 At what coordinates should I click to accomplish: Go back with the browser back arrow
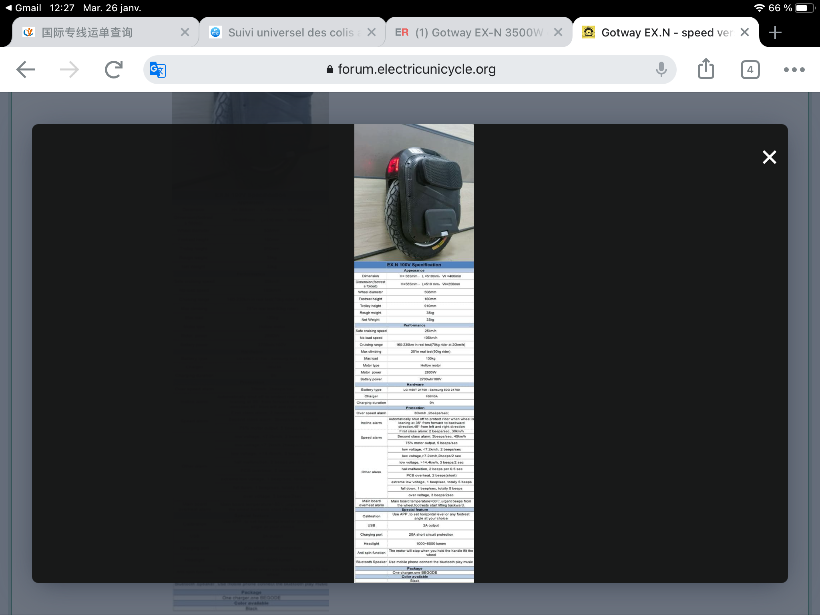pyautogui.click(x=26, y=70)
